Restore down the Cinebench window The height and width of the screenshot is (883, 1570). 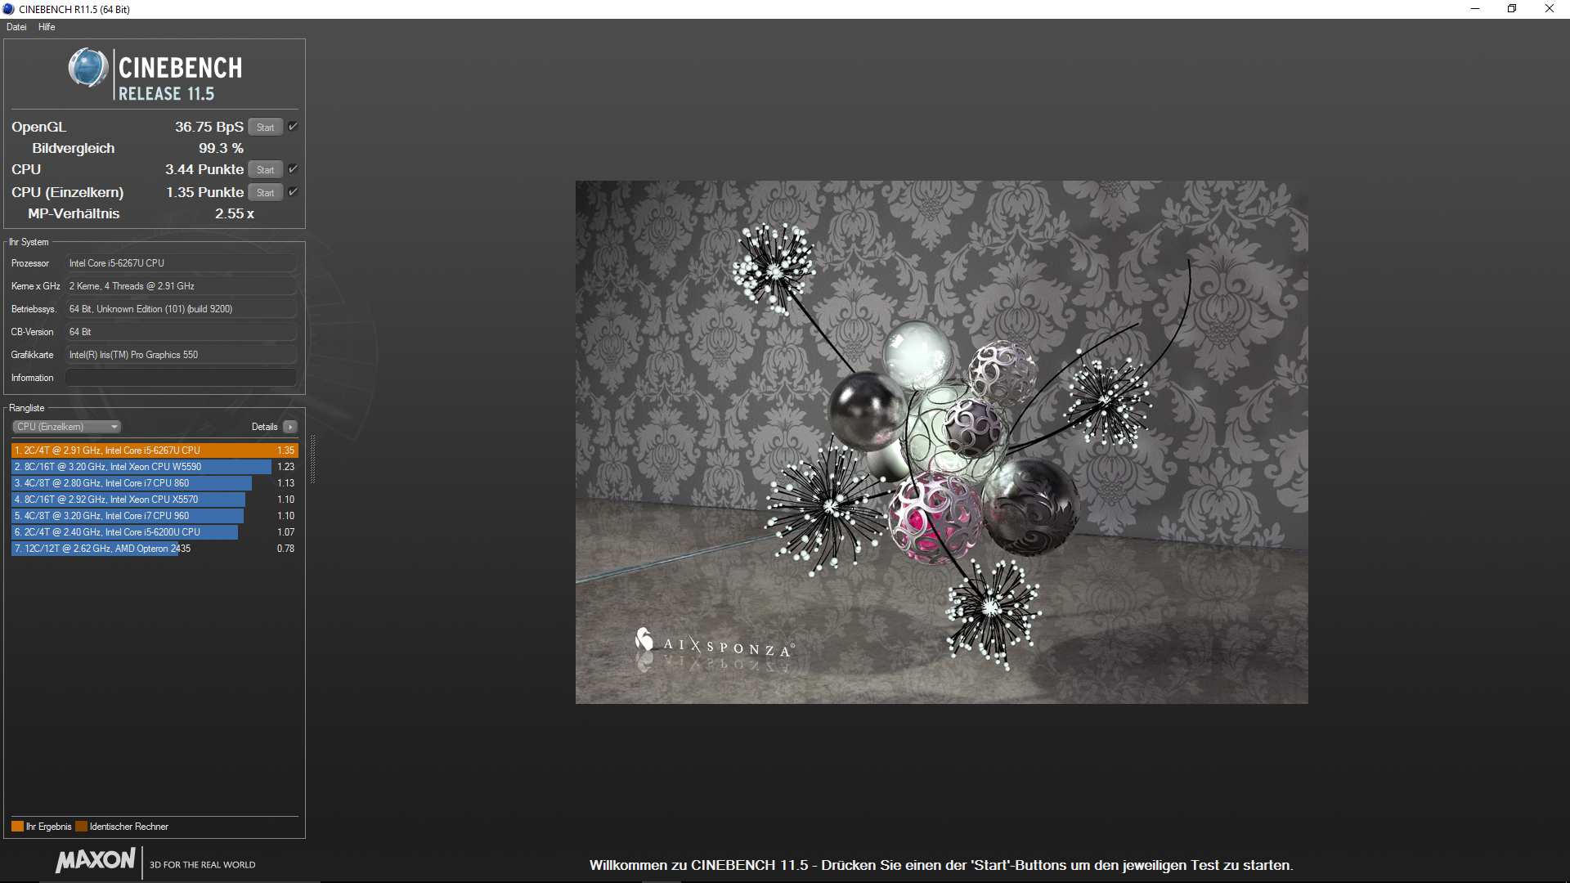tap(1512, 9)
